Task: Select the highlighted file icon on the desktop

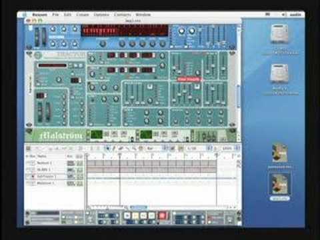Action: click(279, 185)
